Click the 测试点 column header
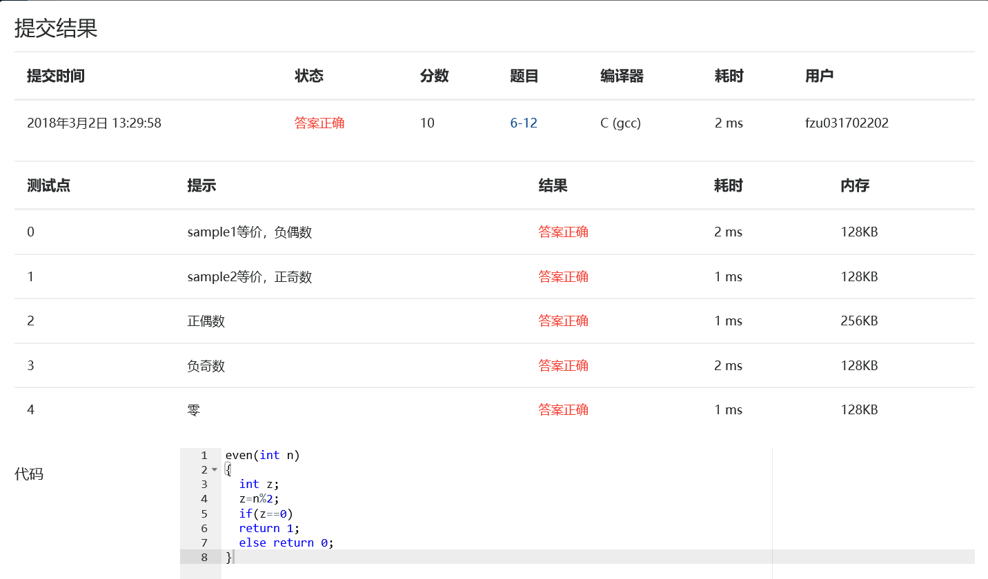Viewport: 988px width, 579px height. [x=48, y=185]
